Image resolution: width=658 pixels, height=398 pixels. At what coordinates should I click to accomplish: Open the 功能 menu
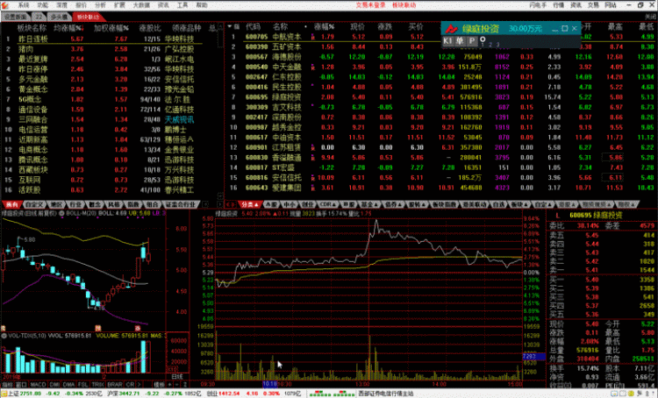tap(43, 5)
